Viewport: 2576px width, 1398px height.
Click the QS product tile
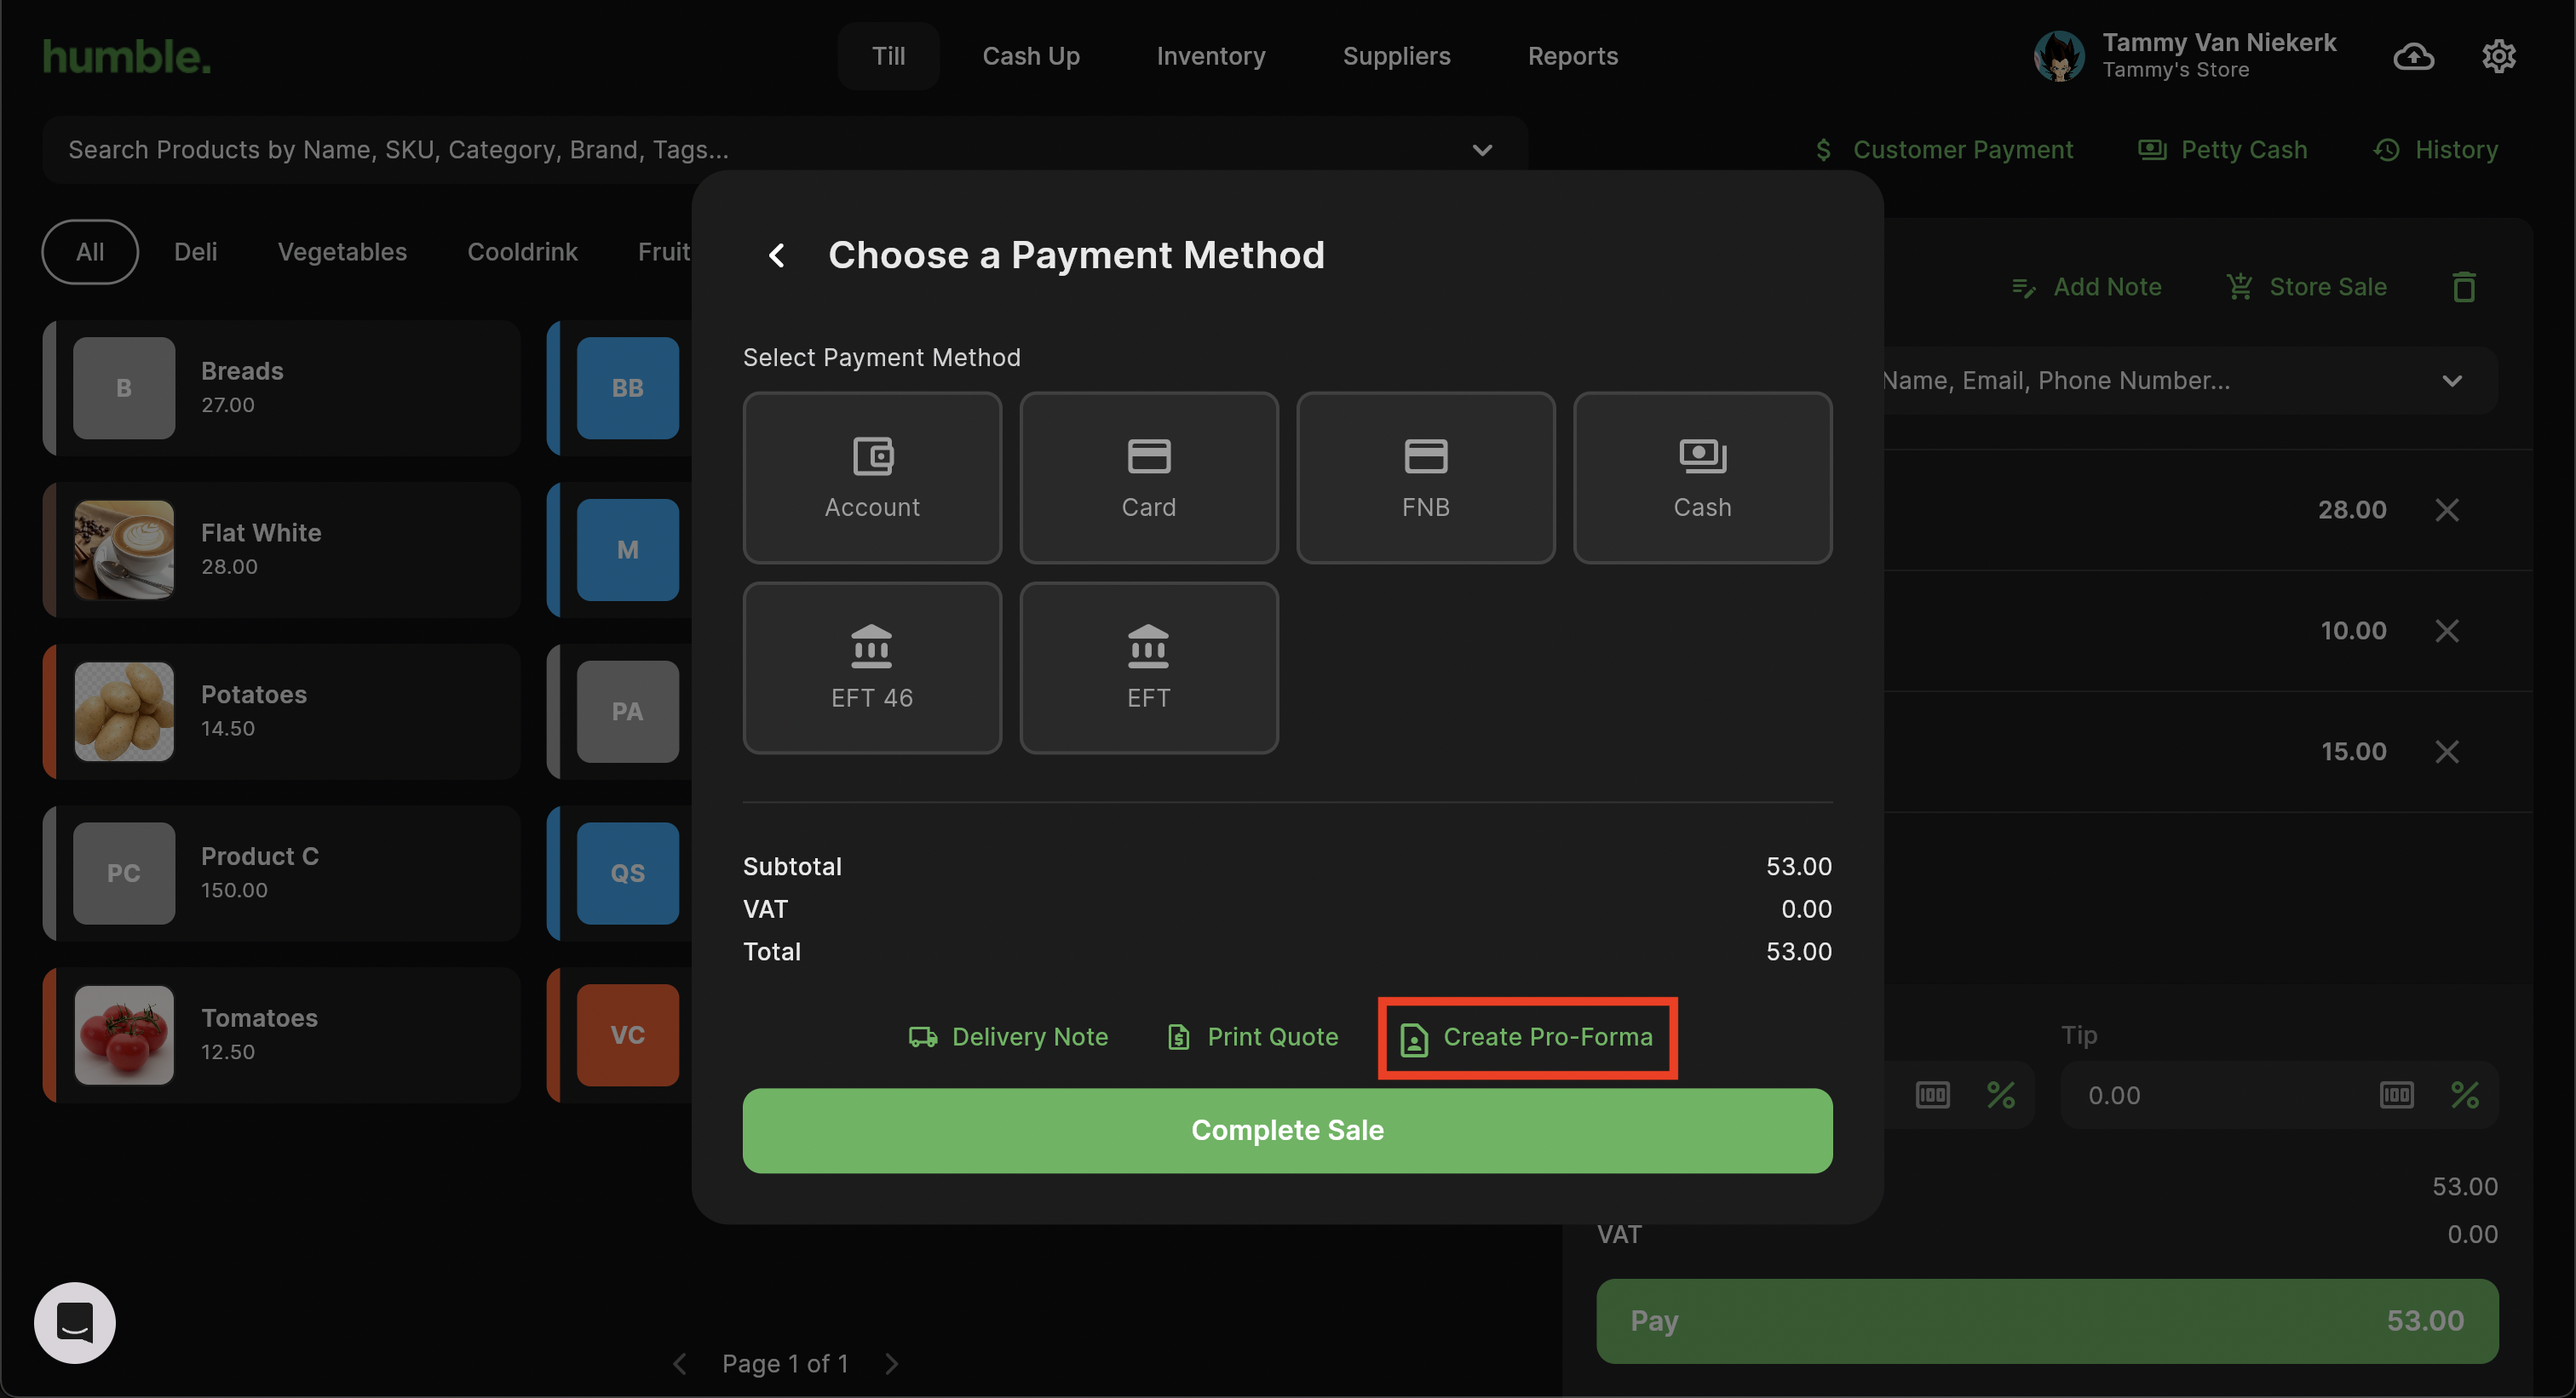[627, 874]
